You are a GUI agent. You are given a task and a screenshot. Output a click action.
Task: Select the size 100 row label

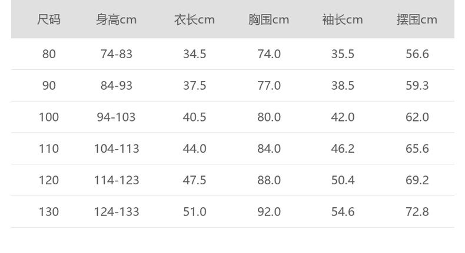coord(49,117)
